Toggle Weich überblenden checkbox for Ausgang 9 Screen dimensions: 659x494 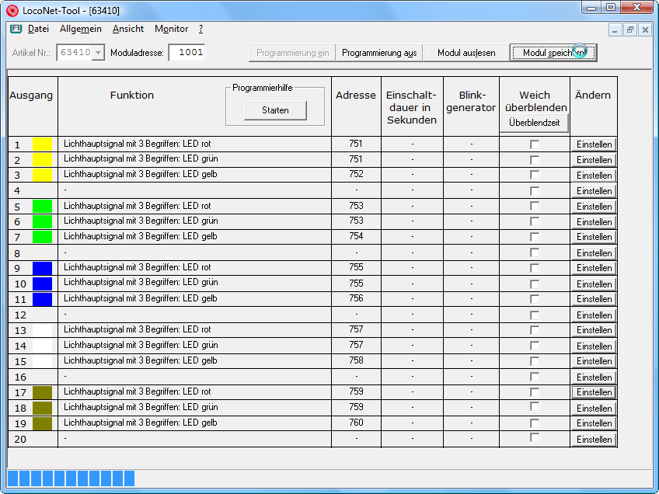[x=535, y=268]
